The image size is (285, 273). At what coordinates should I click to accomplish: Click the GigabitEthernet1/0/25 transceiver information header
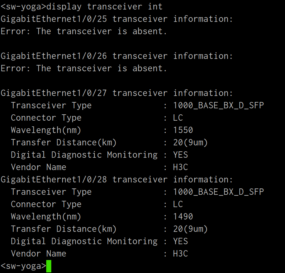click(117, 19)
